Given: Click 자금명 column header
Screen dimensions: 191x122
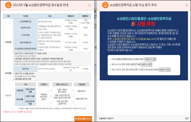Looking at the screenshot, I should coord(25,16).
